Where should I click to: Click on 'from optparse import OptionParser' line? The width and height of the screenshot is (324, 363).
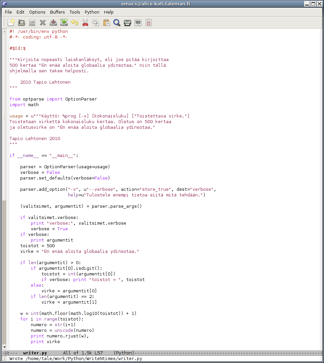pos(53,99)
